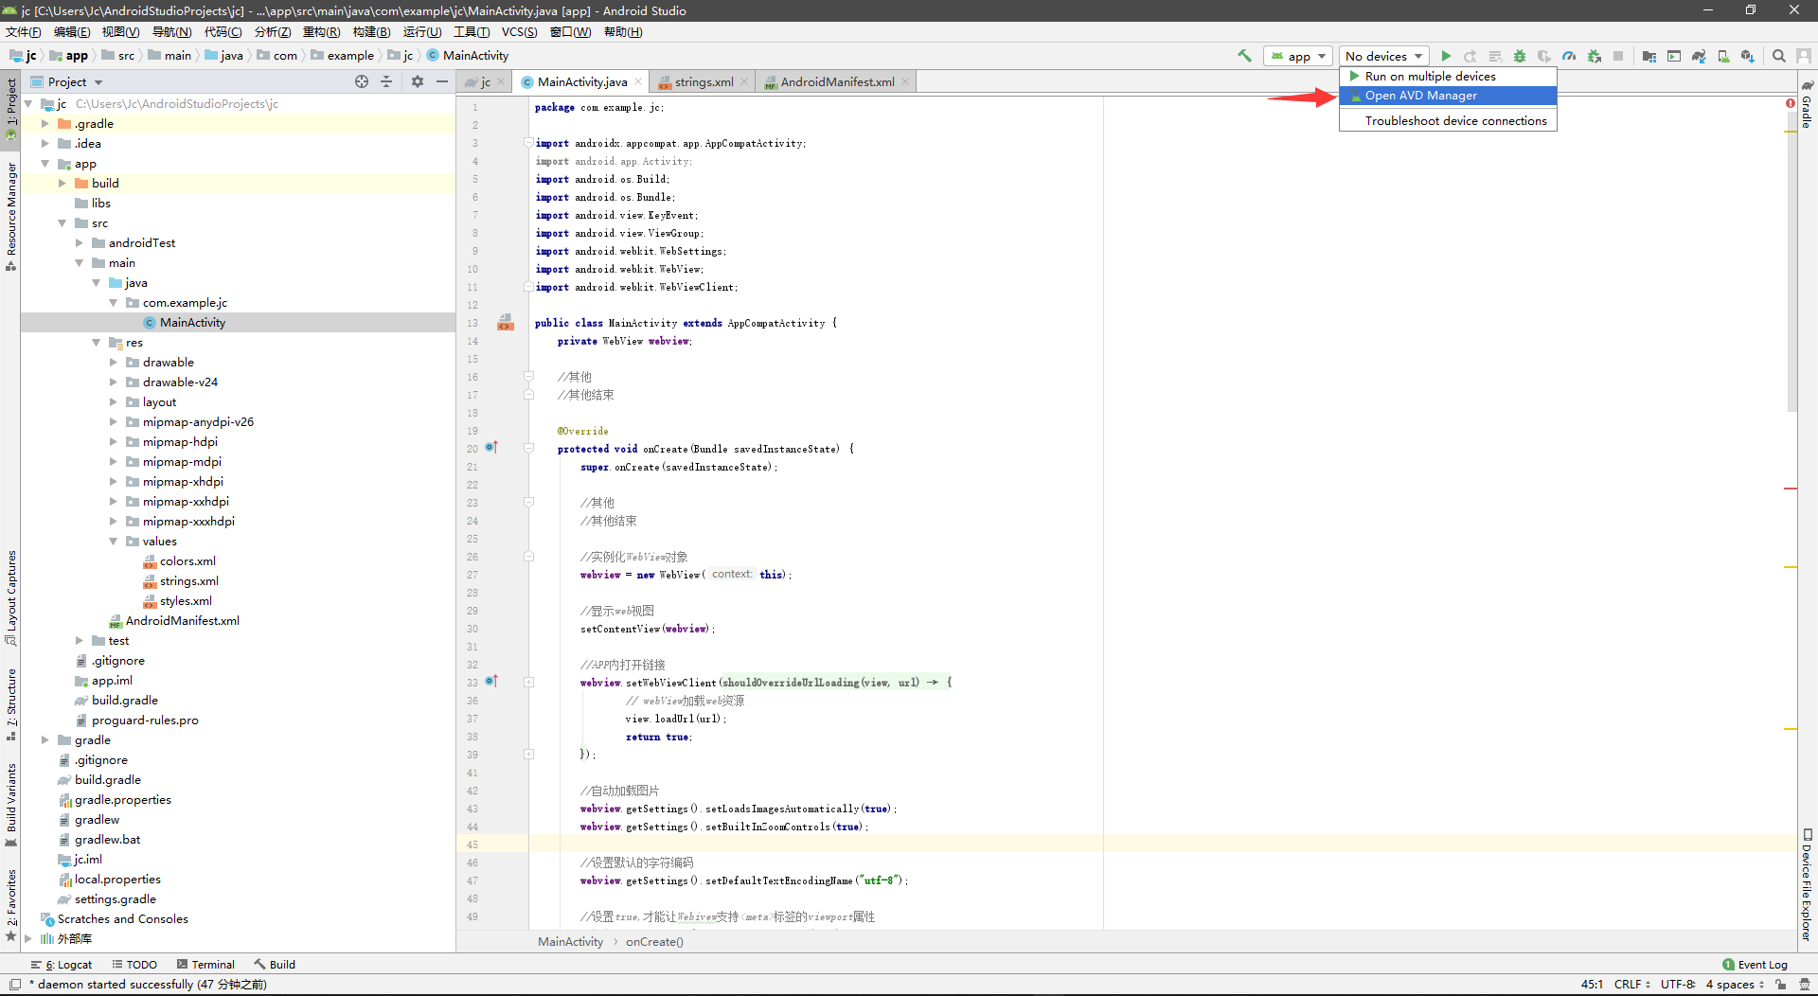
Task: Open the Event Log
Action: 1755,965
